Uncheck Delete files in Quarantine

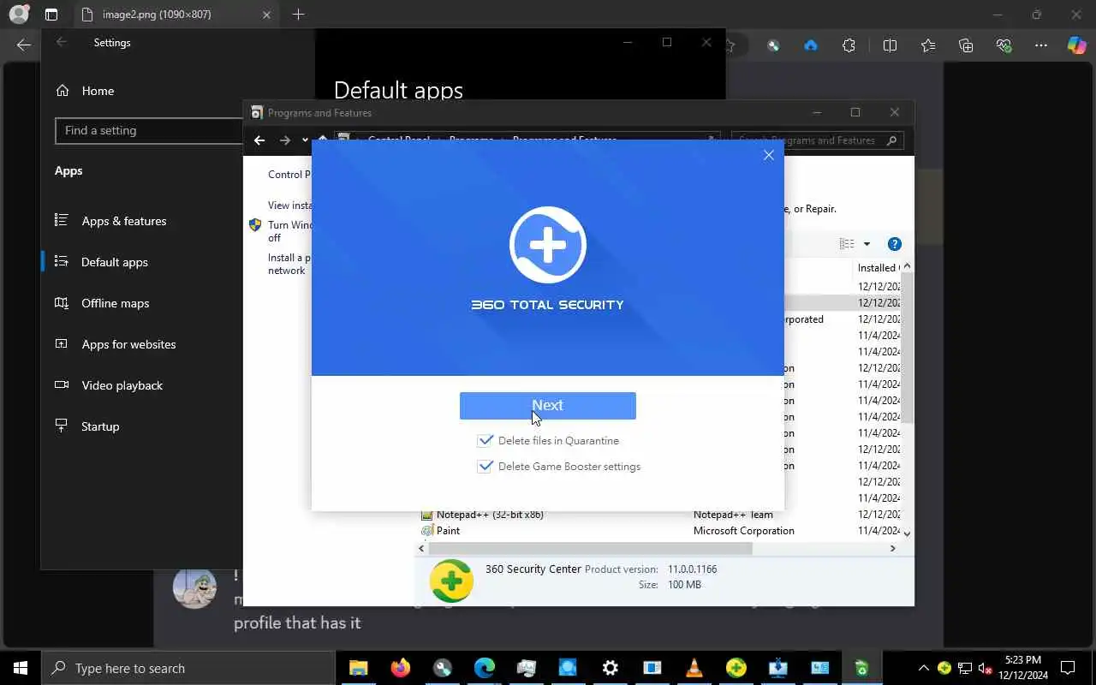(485, 440)
